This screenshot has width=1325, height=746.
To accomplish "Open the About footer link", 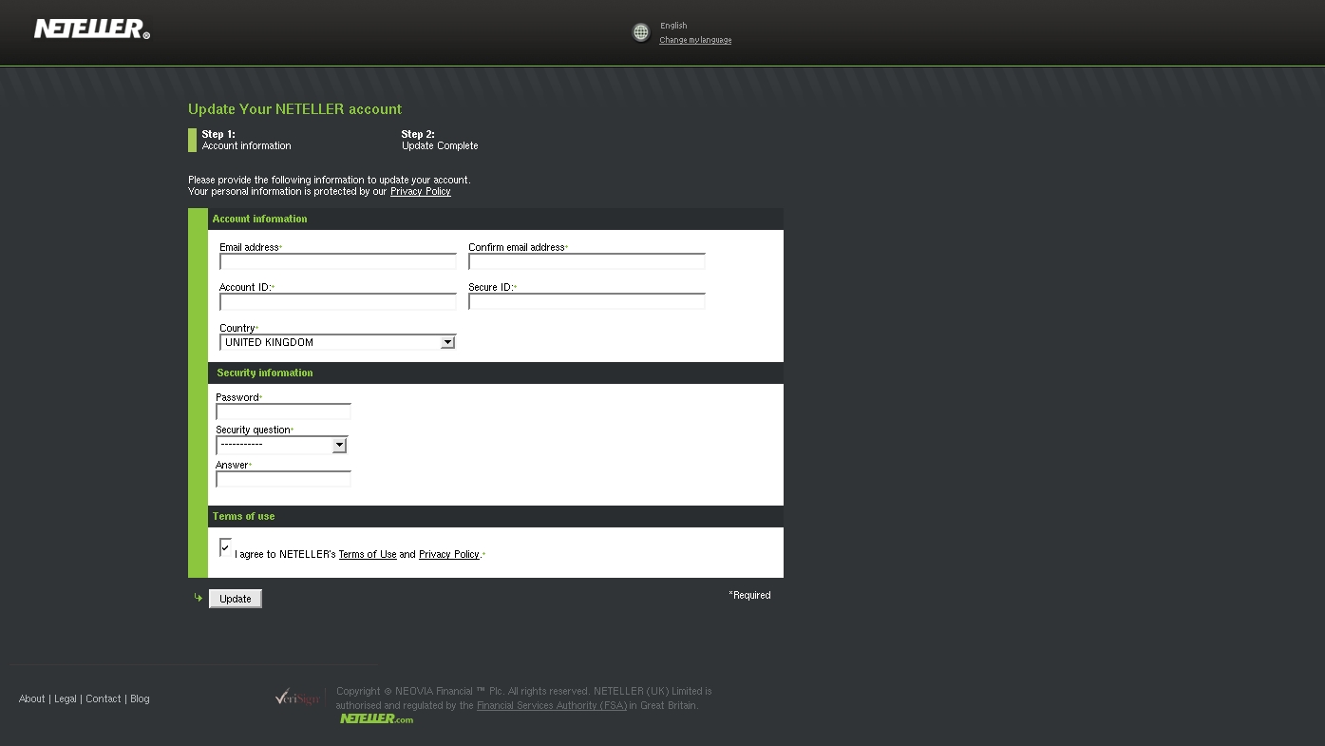I will point(32,698).
